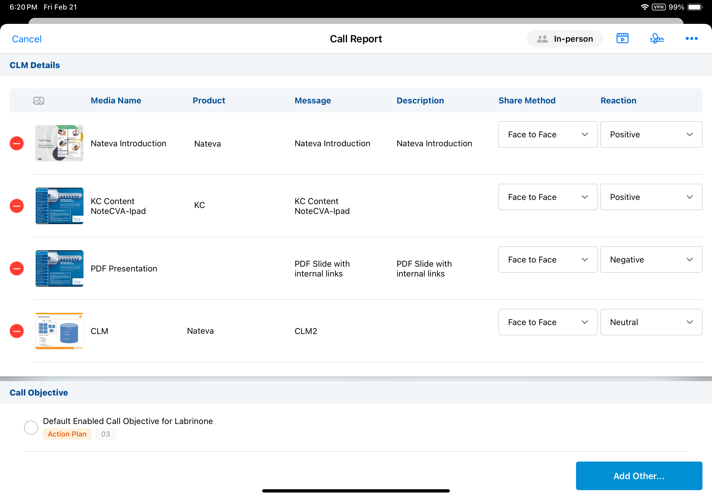The image size is (712, 497).
Task: Remove the KC Content NoteCVA-Ipad row
Action: (17, 206)
